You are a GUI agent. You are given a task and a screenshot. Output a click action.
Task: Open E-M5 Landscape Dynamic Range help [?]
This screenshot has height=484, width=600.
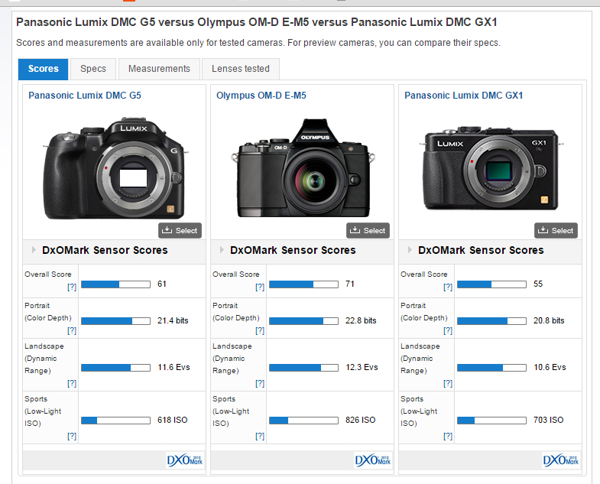point(260,383)
